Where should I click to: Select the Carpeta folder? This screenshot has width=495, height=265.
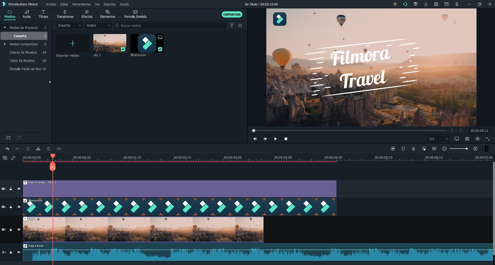pos(24,36)
